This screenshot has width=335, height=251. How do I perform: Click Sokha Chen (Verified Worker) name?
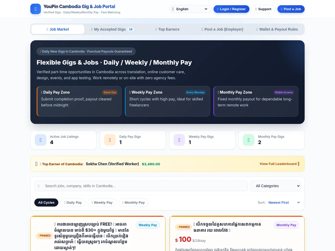pyautogui.click(x=112, y=164)
